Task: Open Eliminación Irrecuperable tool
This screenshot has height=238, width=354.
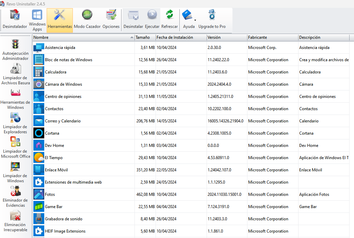Action: [x=15, y=221]
